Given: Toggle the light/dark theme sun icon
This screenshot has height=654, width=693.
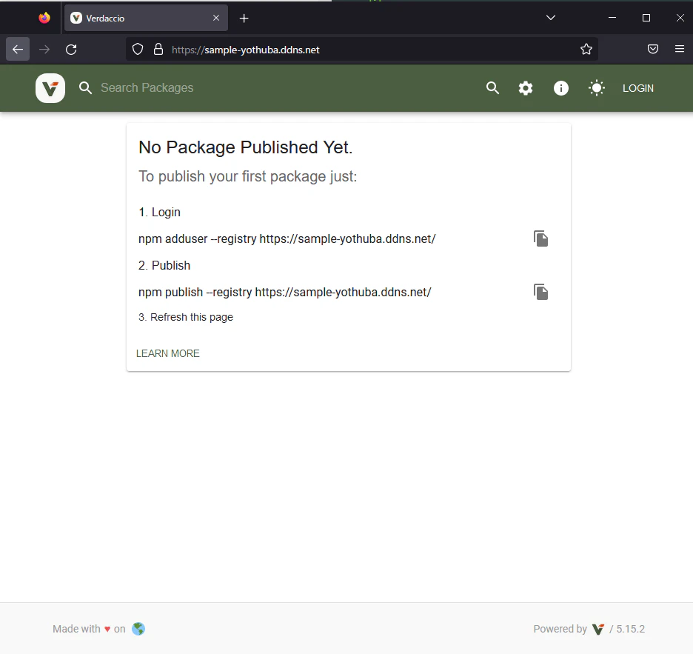Looking at the screenshot, I should (x=597, y=88).
